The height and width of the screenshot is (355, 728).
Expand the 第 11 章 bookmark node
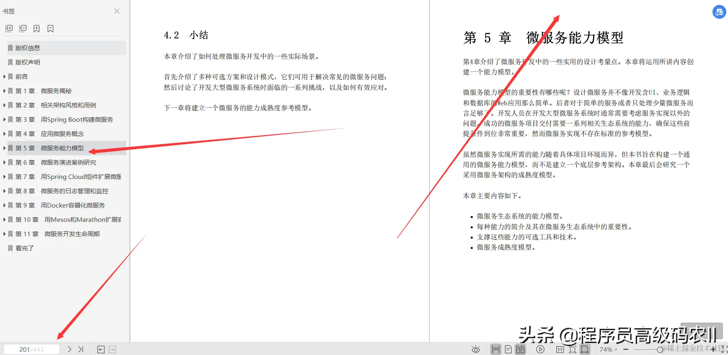point(4,234)
